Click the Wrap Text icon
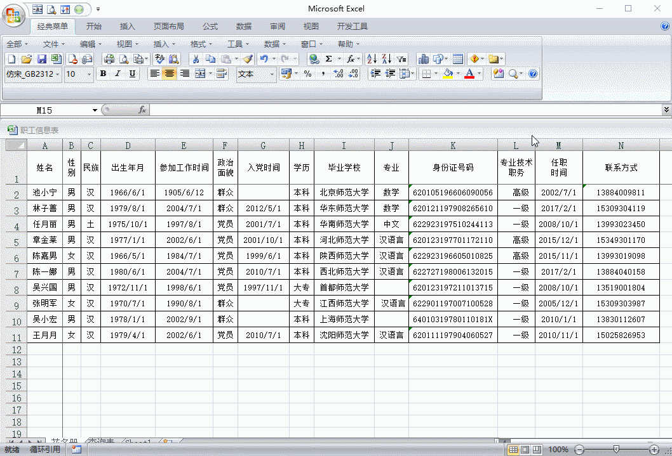The height and width of the screenshot is (456, 672). coord(222,74)
